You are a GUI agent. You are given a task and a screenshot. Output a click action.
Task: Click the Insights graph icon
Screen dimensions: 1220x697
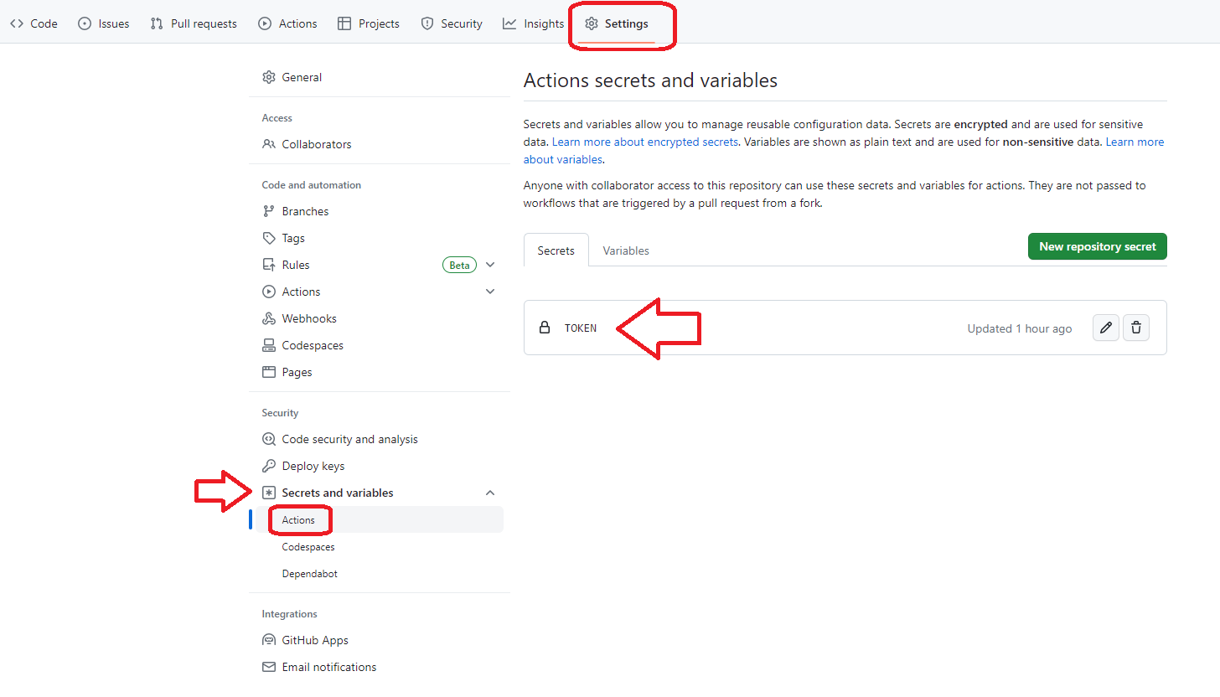509,23
